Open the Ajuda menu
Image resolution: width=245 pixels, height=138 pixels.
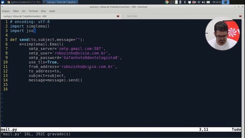point(52,11)
